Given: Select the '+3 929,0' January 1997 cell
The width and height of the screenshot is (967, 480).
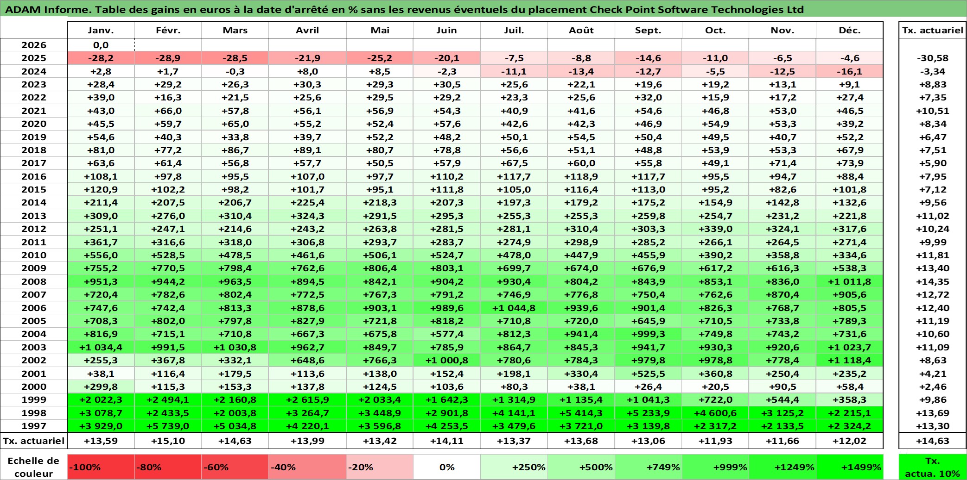Looking at the screenshot, I should (x=101, y=426).
